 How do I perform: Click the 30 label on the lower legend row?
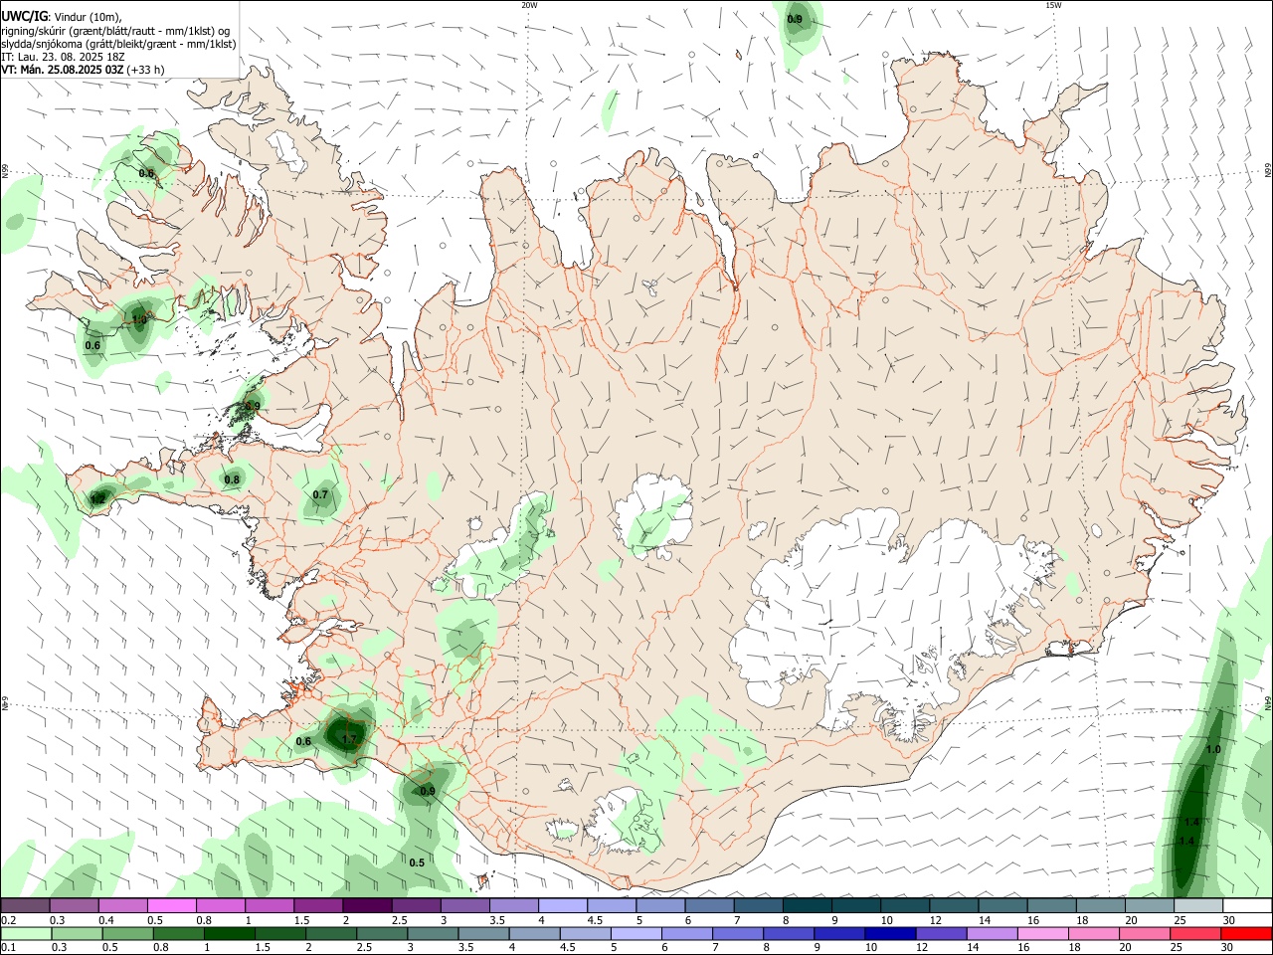(x=1226, y=948)
